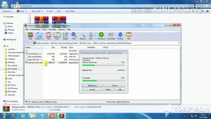The height and width of the screenshot is (119, 211).
Task: Sort by Modified column header
Action: coord(91,47)
